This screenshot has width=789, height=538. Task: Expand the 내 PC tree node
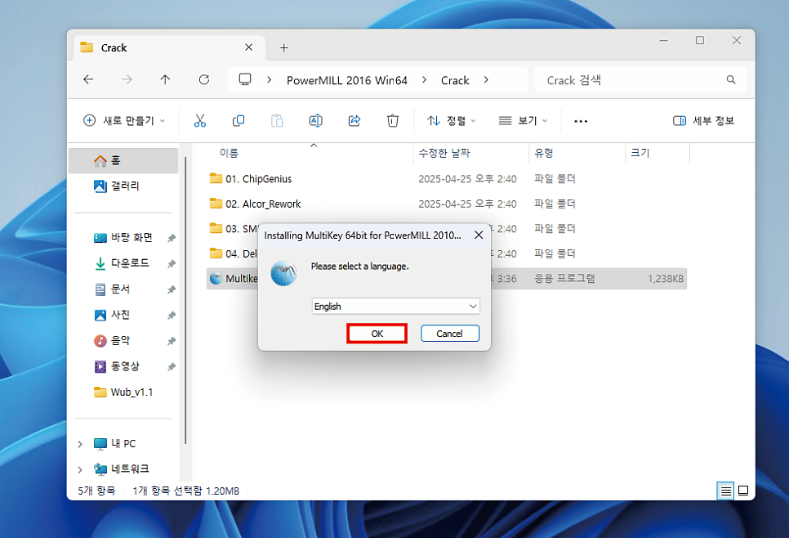[x=80, y=444]
